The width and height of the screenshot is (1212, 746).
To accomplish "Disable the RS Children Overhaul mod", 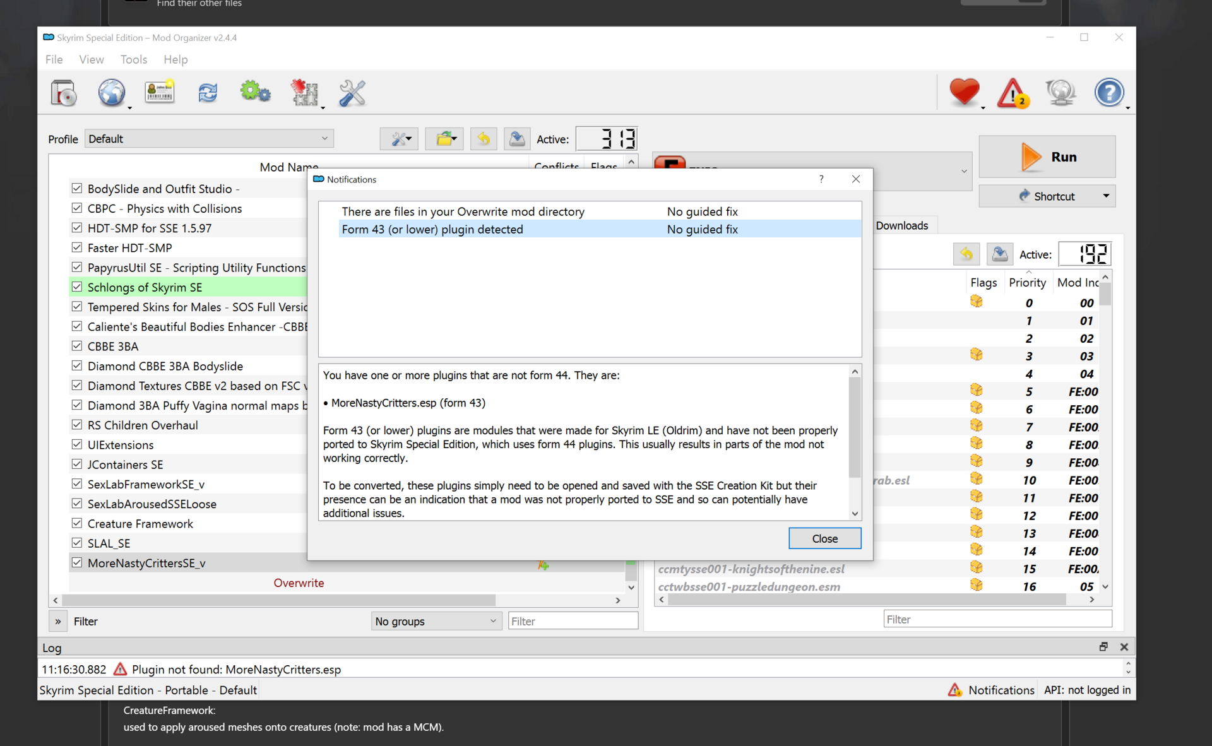I will [77, 425].
